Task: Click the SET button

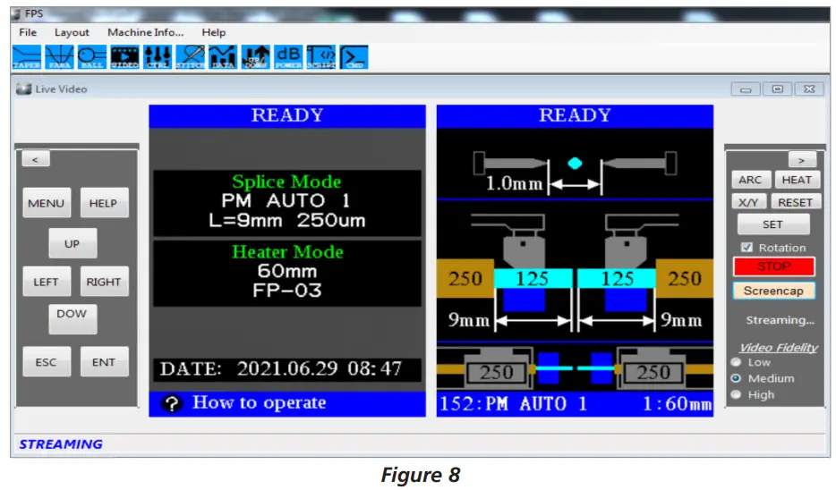Action: (773, 224)
